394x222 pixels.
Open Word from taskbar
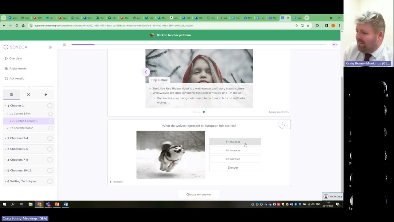coord(66,204)
